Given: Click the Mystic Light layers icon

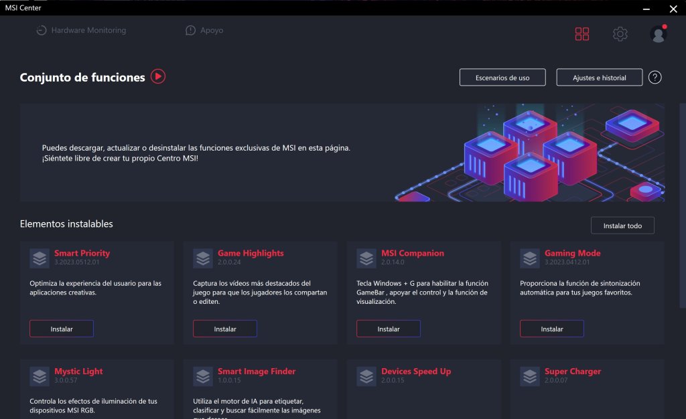Looking at the screenshot, I should point(40,376).
